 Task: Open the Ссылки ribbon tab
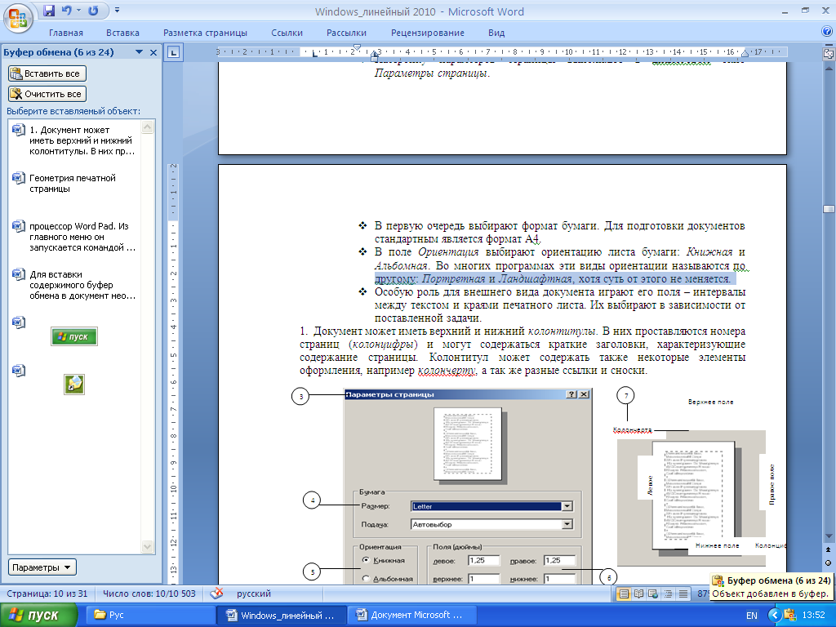[287, 33]
